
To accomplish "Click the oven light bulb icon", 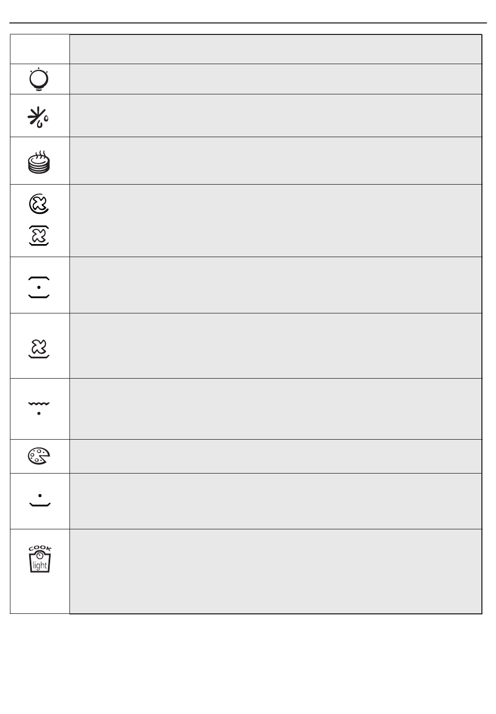I will (x=40, y=80).
